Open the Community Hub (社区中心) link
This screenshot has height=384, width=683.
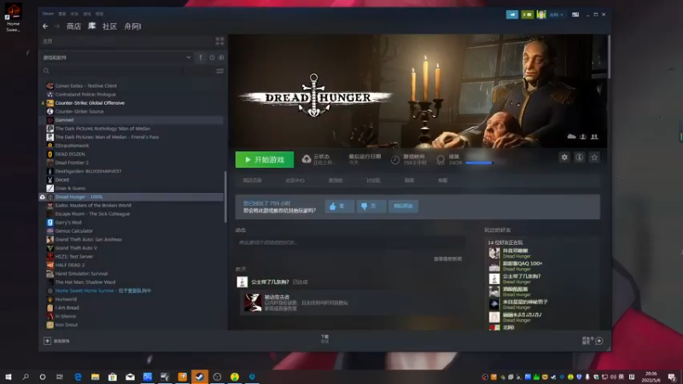click(x=295, y=180)
